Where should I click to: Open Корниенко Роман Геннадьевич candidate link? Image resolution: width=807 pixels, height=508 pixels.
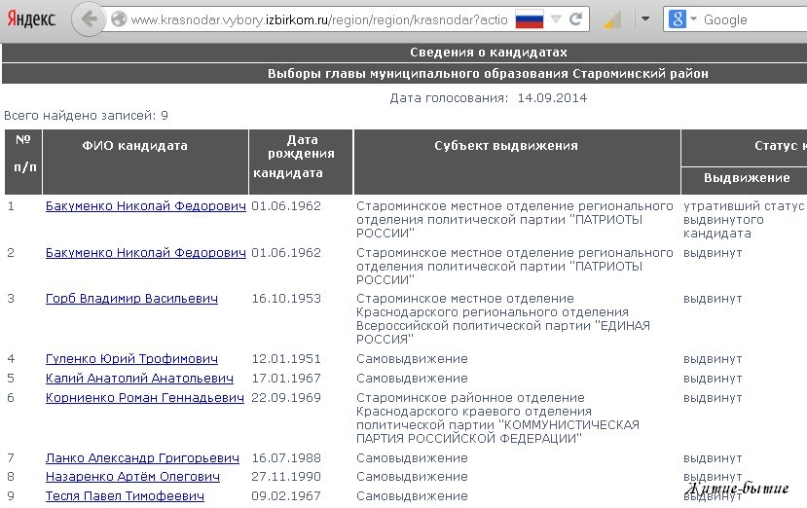[x=145, y=398]
